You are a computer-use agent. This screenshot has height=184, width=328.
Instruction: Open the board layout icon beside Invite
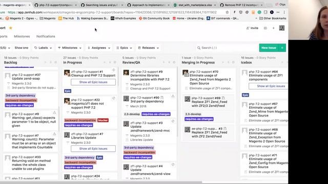pos(265,28)
